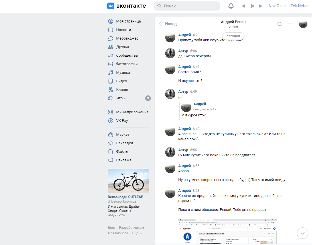312x245 pixels.
Task: Click the Игры counter badge 9
Action: tap(148, 98)
